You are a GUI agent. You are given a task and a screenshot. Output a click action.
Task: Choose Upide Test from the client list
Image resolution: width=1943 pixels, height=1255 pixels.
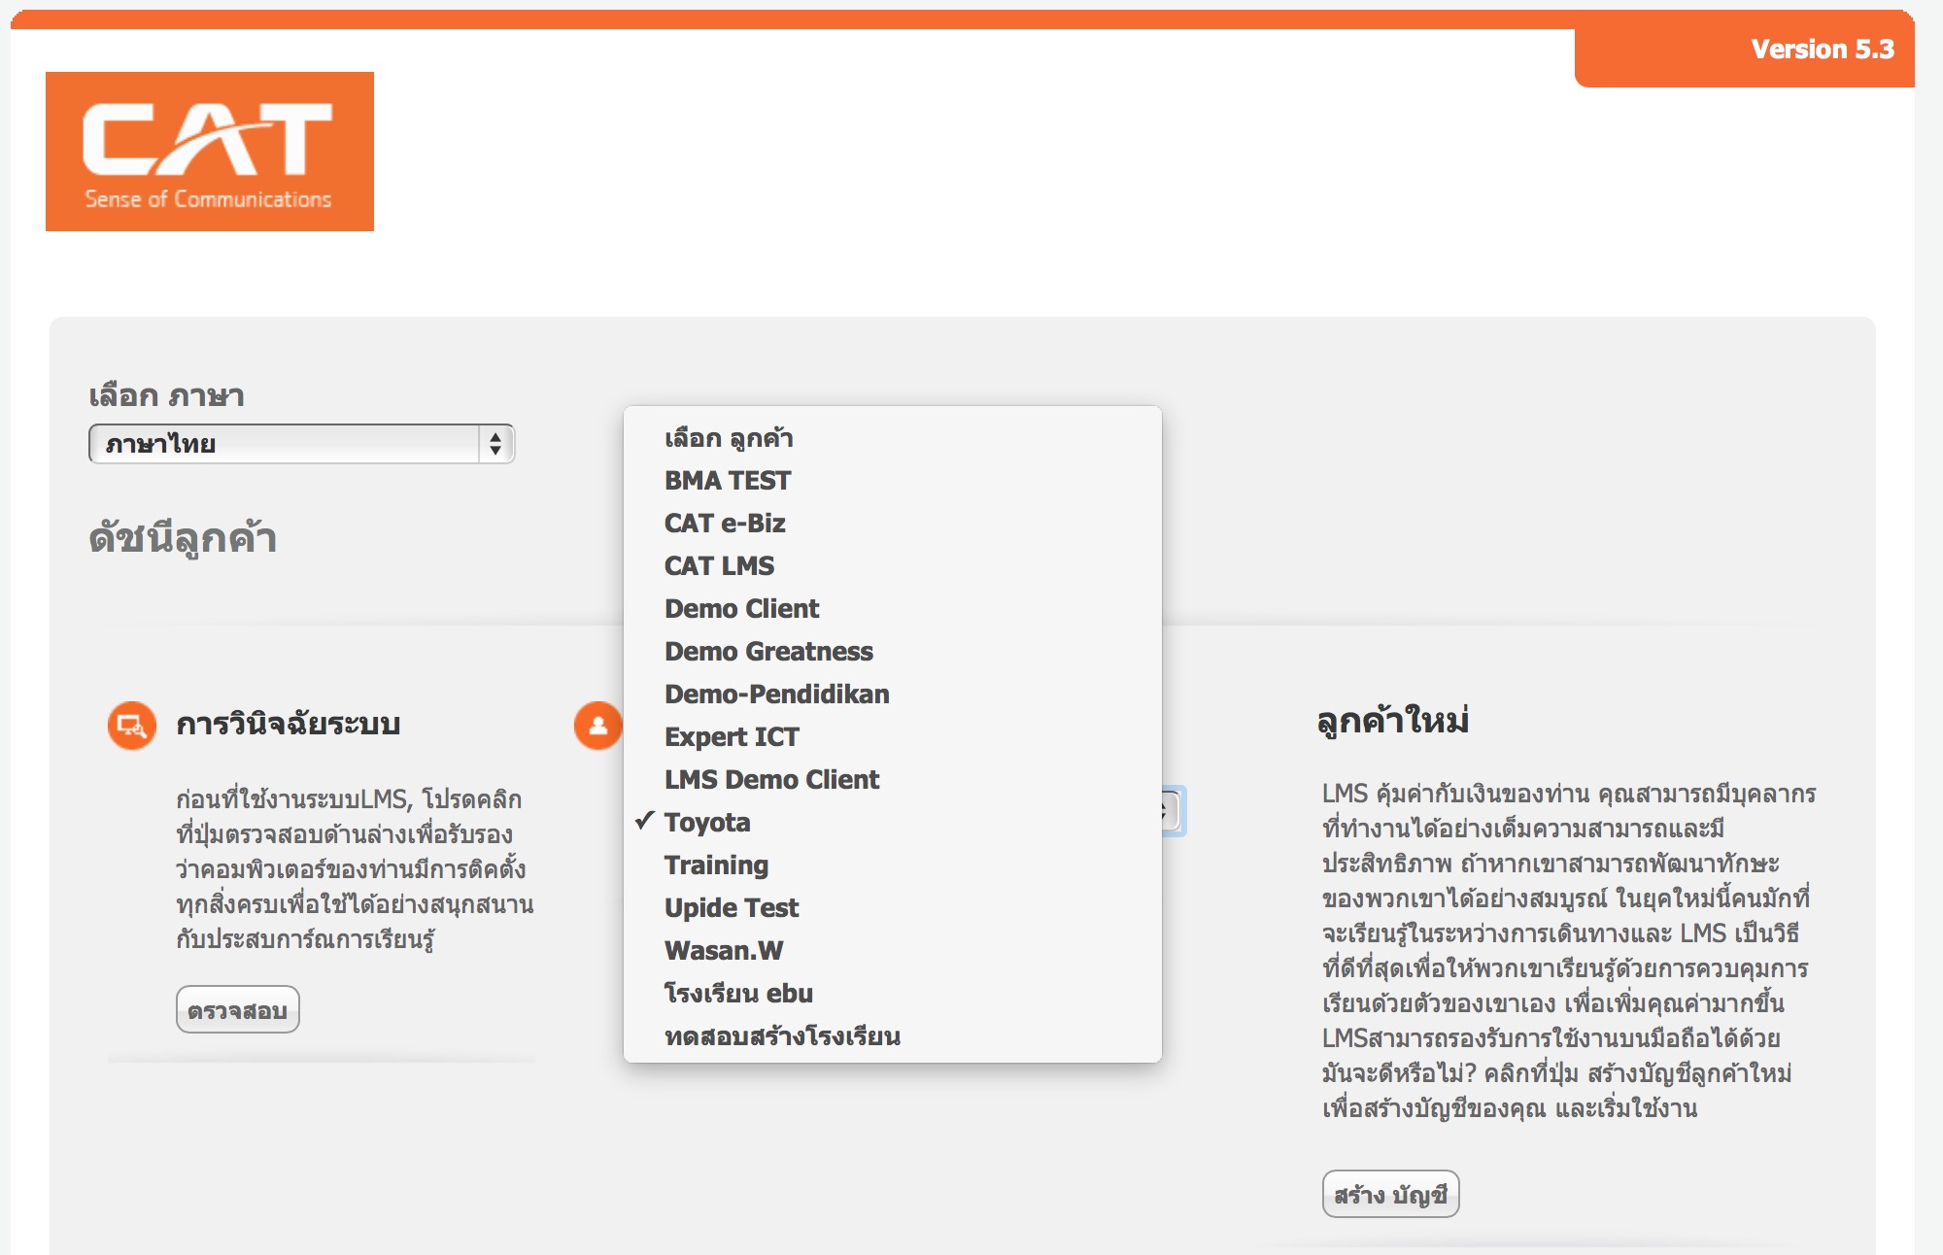click(x=892, y=908)
